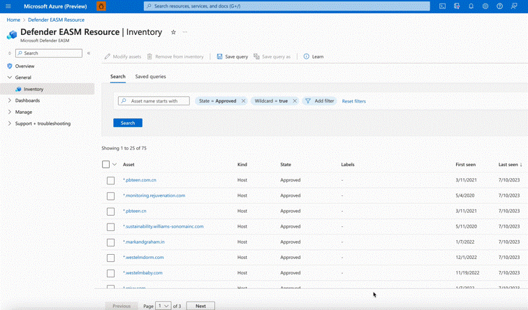
Task: Open Overview in the sidebar
Action: [x=24, y=66]
